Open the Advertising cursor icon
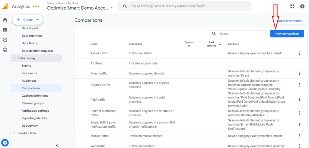 pos(5,50)
